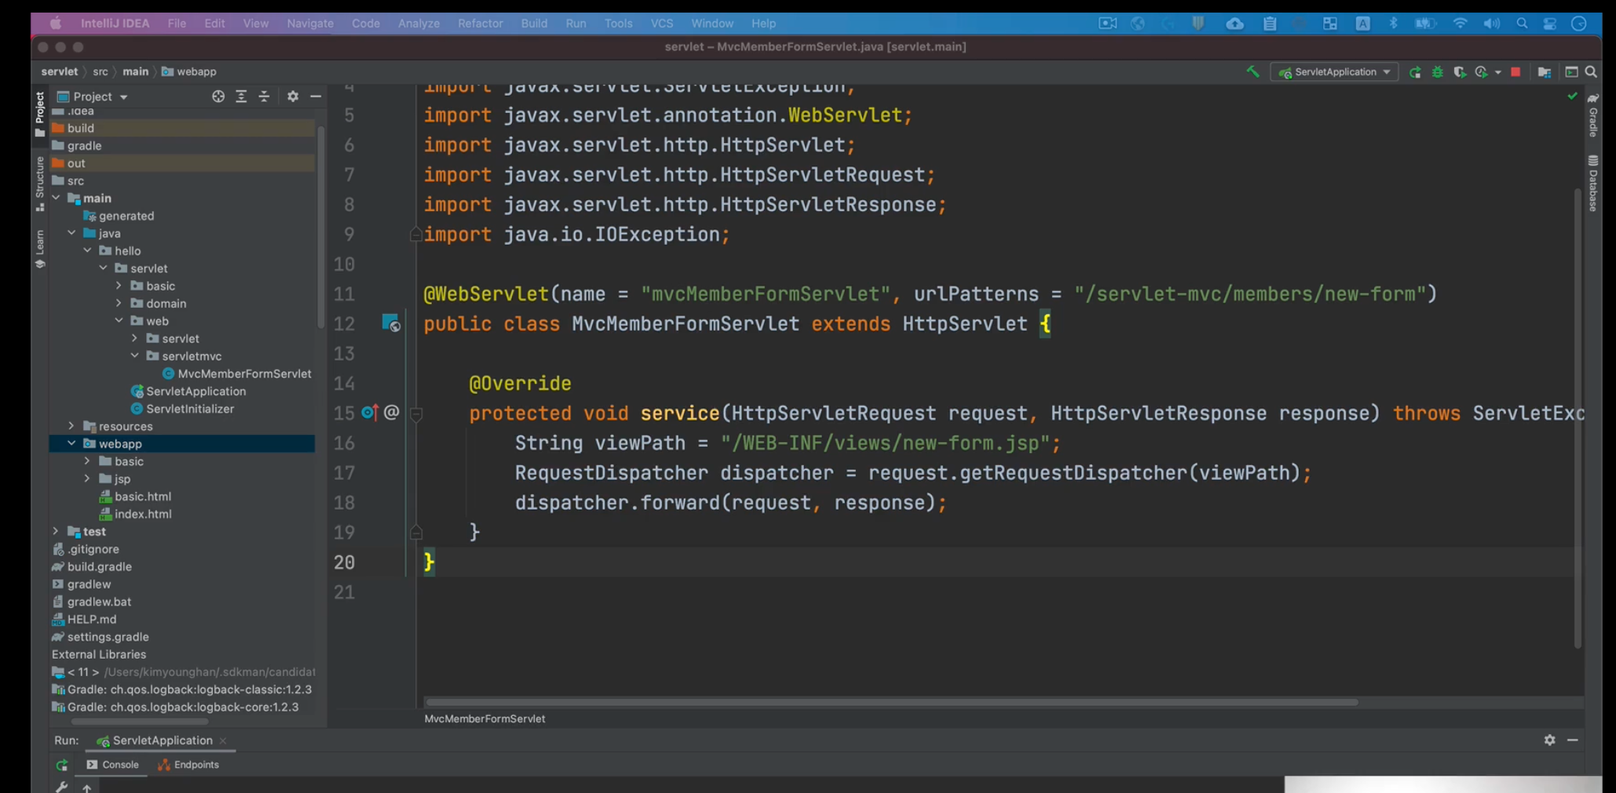Start debugging with the green bug icon
The height and width of the screenshot is (793, 1616).
[1437, 72]
